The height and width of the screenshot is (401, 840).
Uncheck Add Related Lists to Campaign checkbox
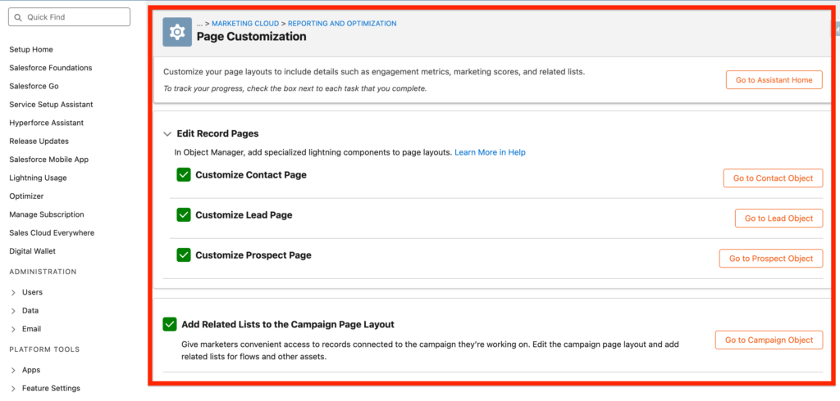pyautogui.click(x=170, y=324)
